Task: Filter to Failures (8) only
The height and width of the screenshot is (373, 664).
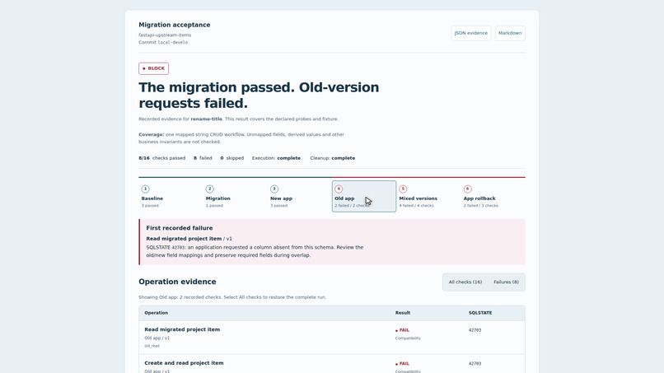Action: (506, 282)
